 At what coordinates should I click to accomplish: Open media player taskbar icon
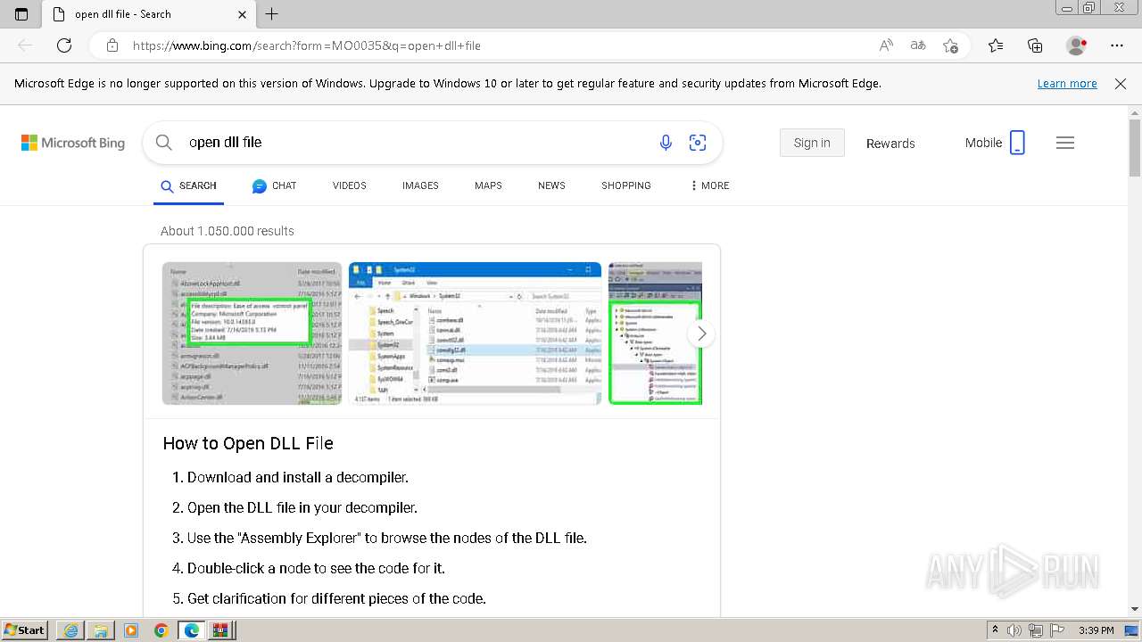(131, 630)
